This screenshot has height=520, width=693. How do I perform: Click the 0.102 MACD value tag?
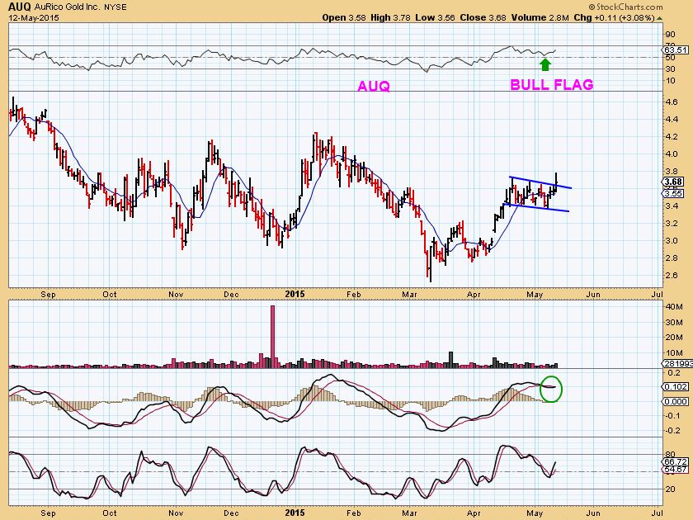(676, 387)
